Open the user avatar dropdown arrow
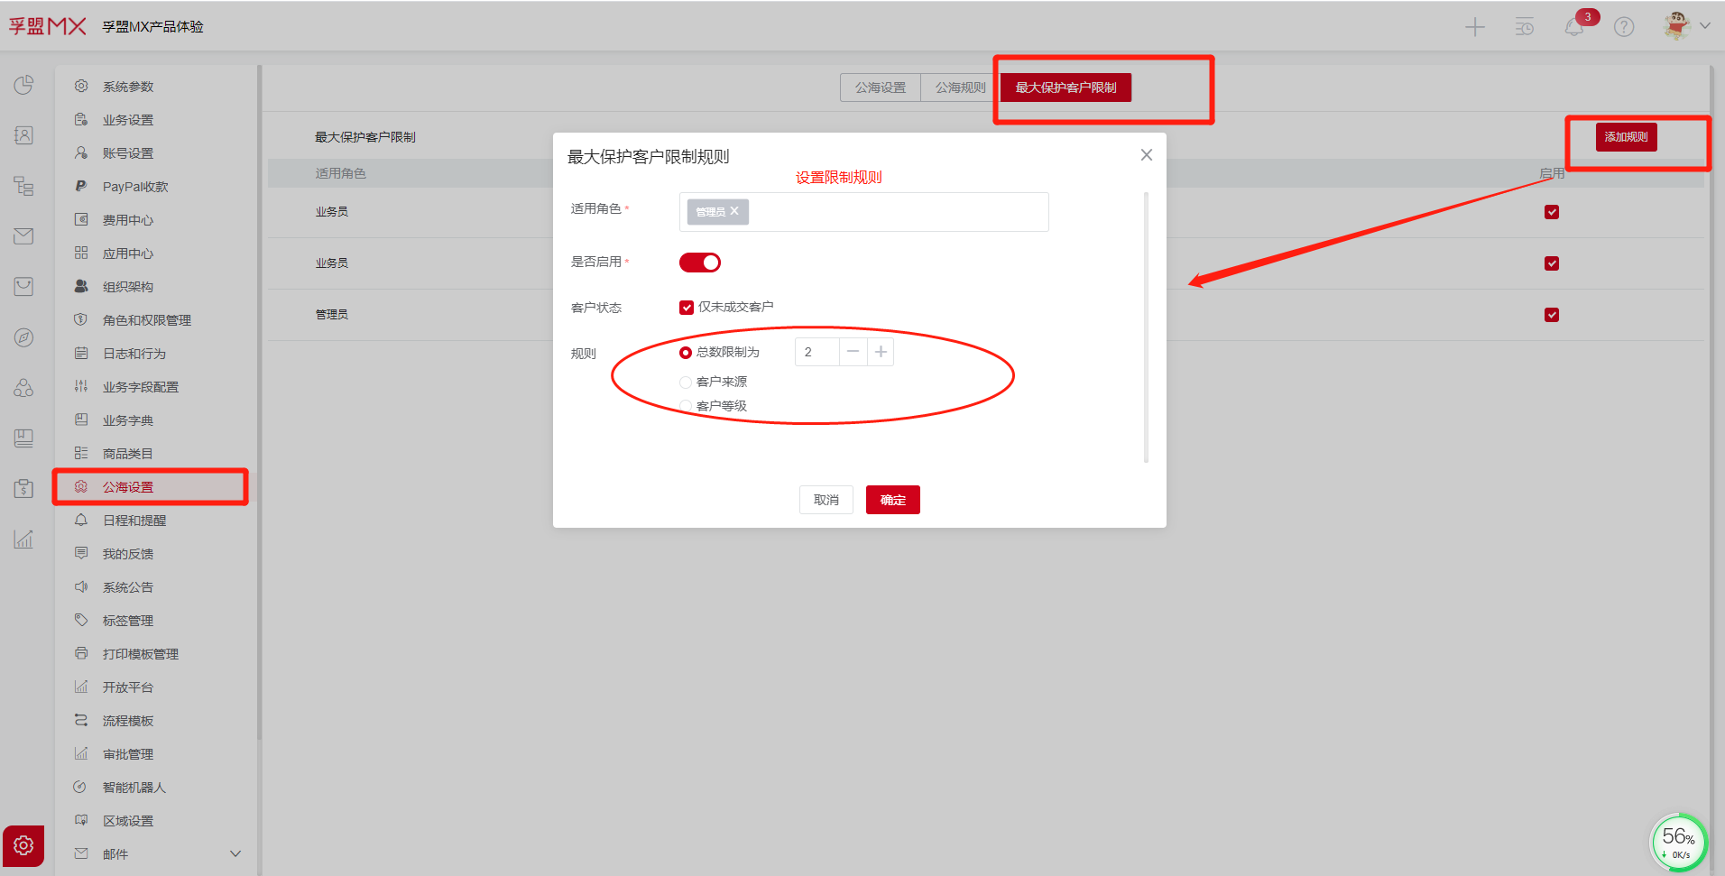 click(1705, 26)
